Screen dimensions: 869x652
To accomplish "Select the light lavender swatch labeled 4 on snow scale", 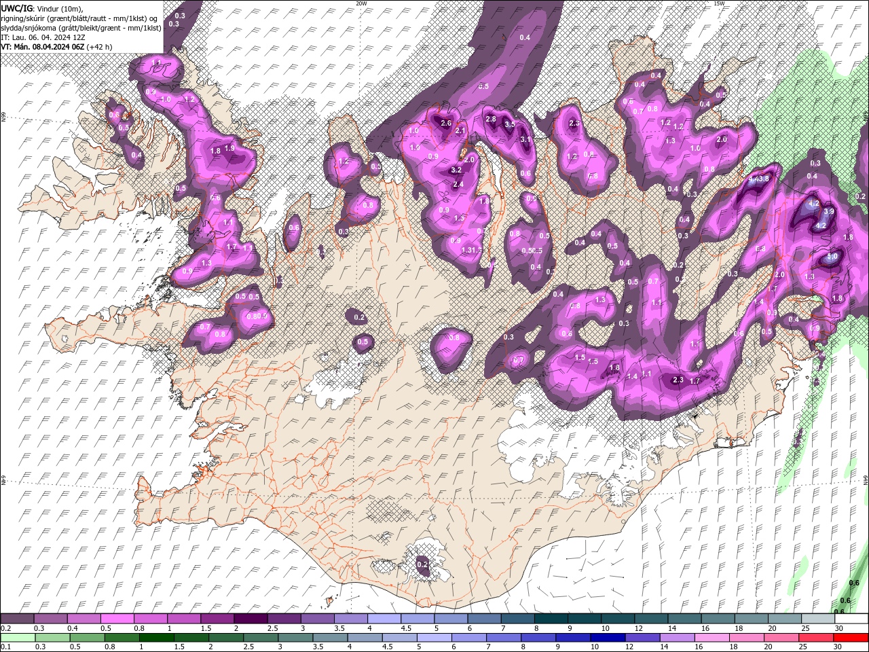I will tap(384, 619).
